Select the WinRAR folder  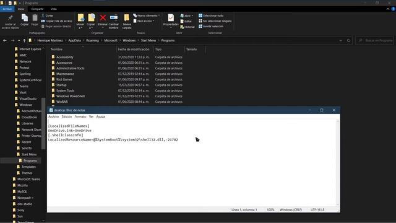[62, 102]
